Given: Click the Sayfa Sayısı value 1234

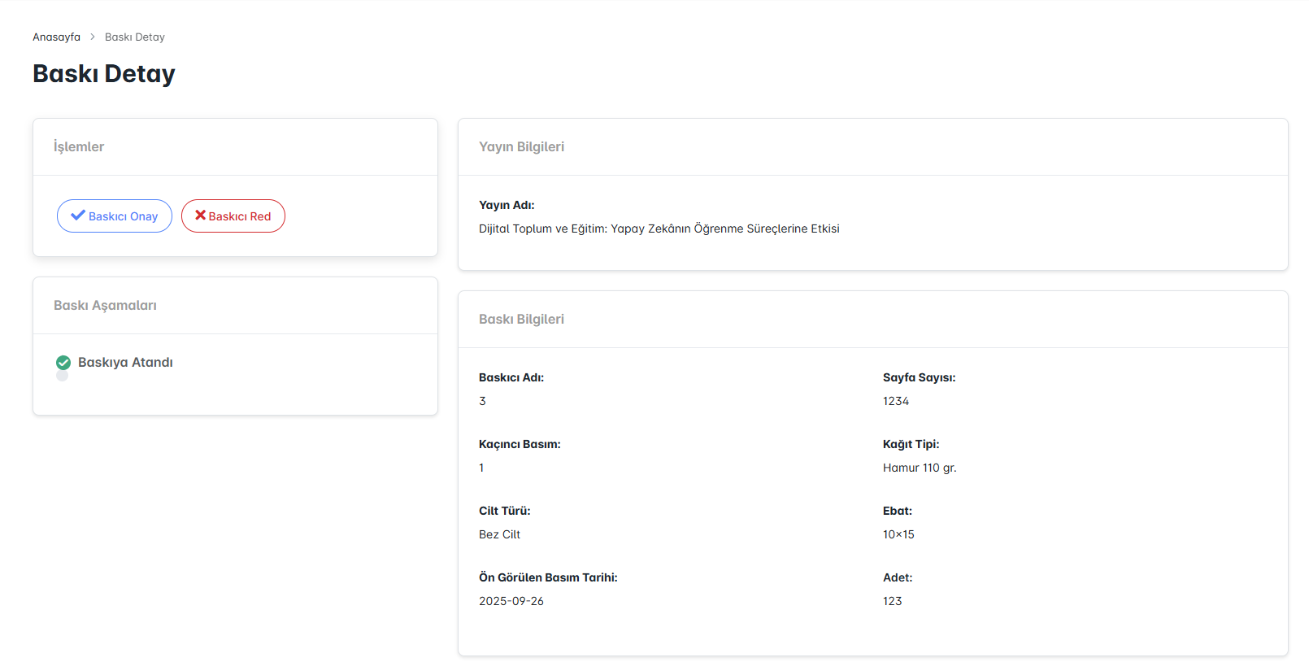Looking at the screenshot, I should click(x=896, y=401).
